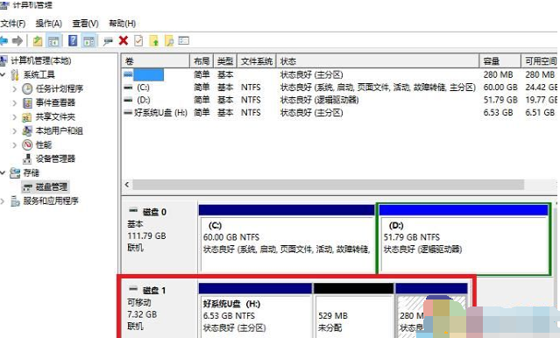
Task: Click the blue Back arrow in toolbar
Action: click(x=4, y=40)
